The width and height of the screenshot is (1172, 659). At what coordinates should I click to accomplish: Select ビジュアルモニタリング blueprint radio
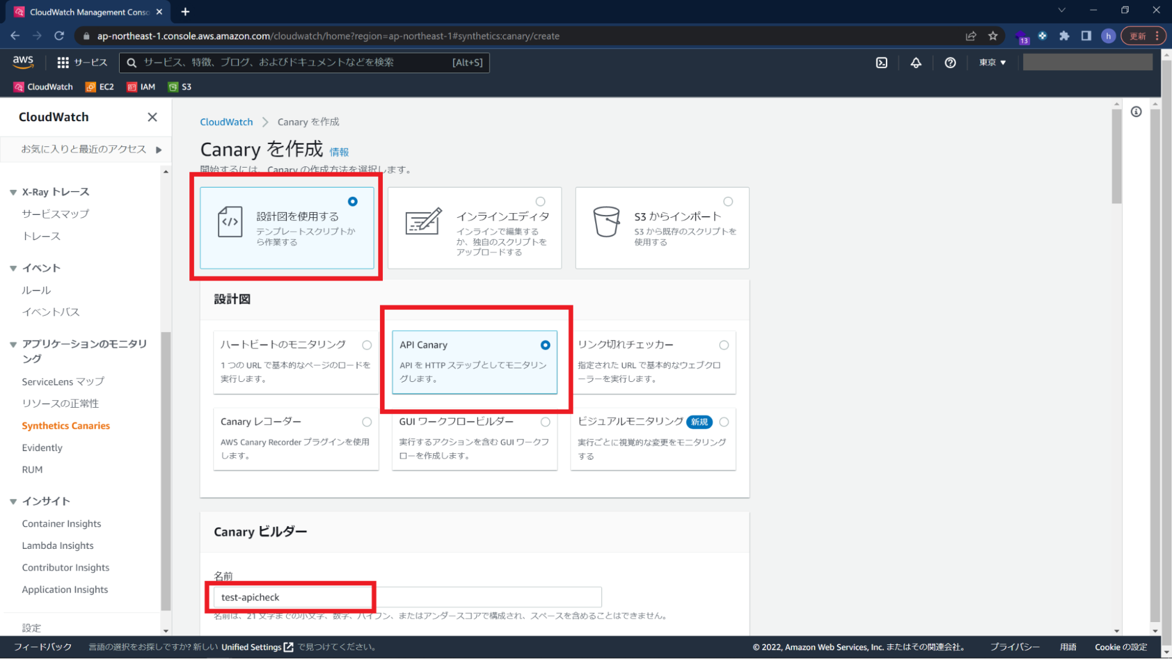click(x=724, y=422)
